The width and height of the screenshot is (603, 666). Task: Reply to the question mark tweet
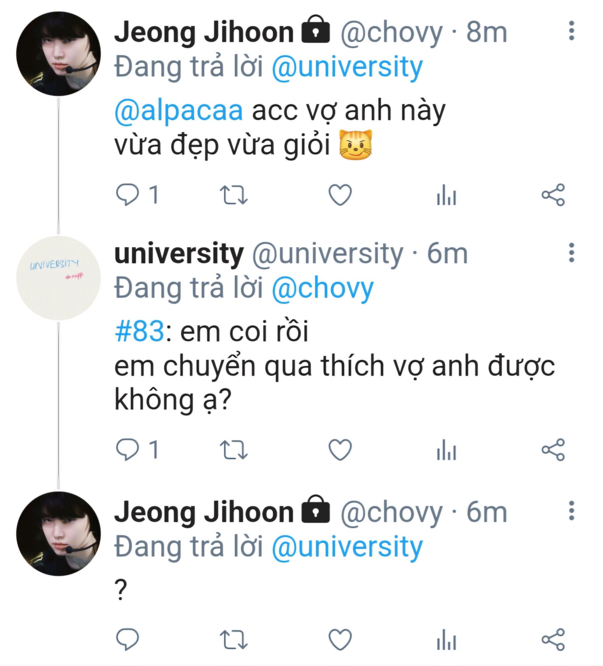(x=127, y=639)
